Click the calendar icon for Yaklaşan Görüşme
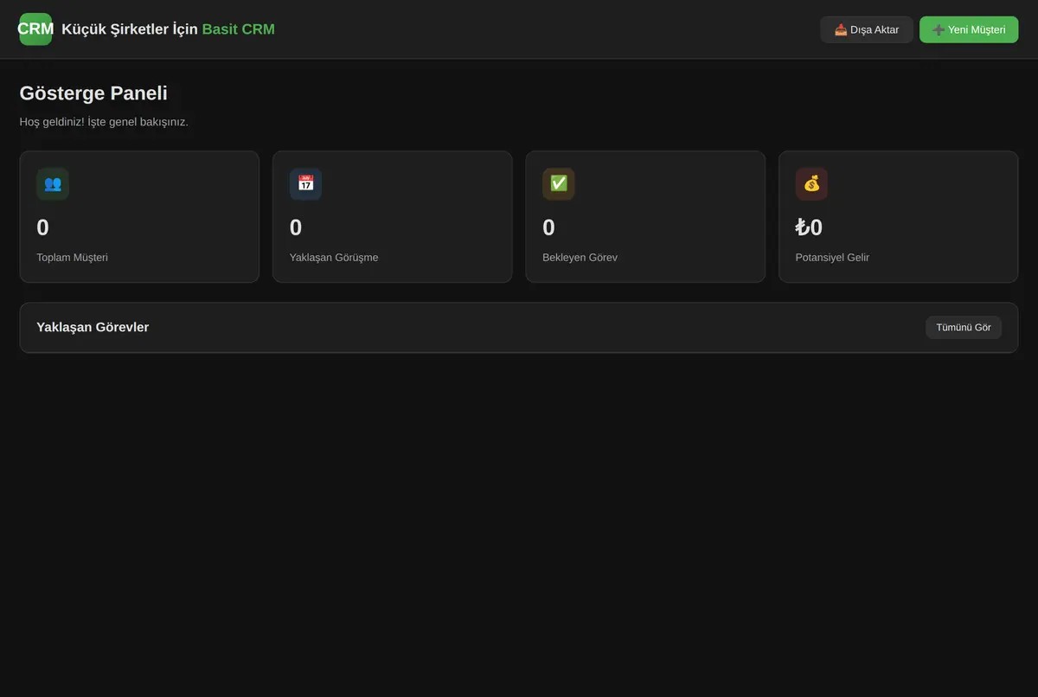The image size is (1038, 697). tap(305, 184)
